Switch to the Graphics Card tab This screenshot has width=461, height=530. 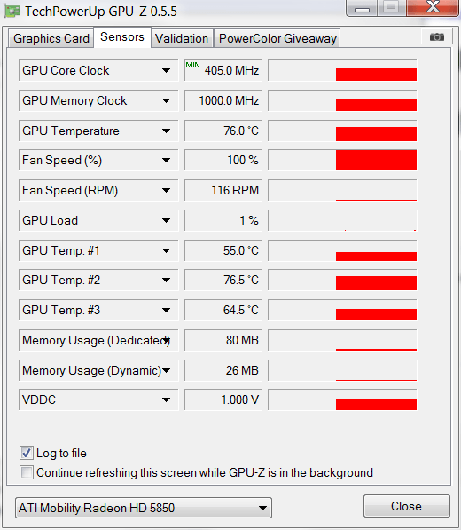(x=51, y=38)
